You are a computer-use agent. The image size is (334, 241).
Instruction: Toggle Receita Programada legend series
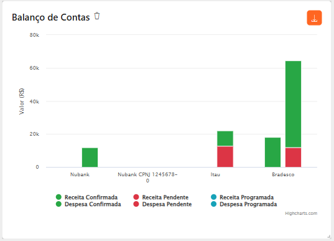click(242, 197)
